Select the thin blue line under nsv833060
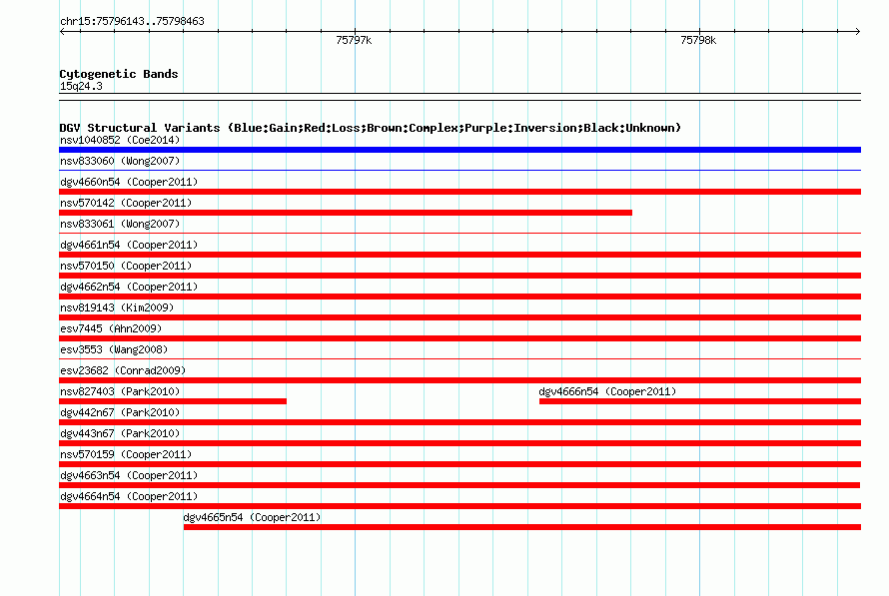The width and height of the screenshot is (889, 596). pos(459,170)
